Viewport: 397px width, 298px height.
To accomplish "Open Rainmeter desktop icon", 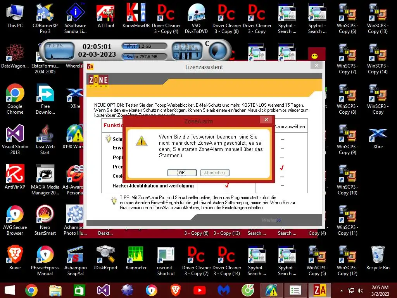I will pyautogui.click(x=136, y=258).
